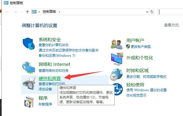The image size is (183, 116).
Task: Expand the chevron after 控制面板 in address bar
Action: (x=59, y=12)
